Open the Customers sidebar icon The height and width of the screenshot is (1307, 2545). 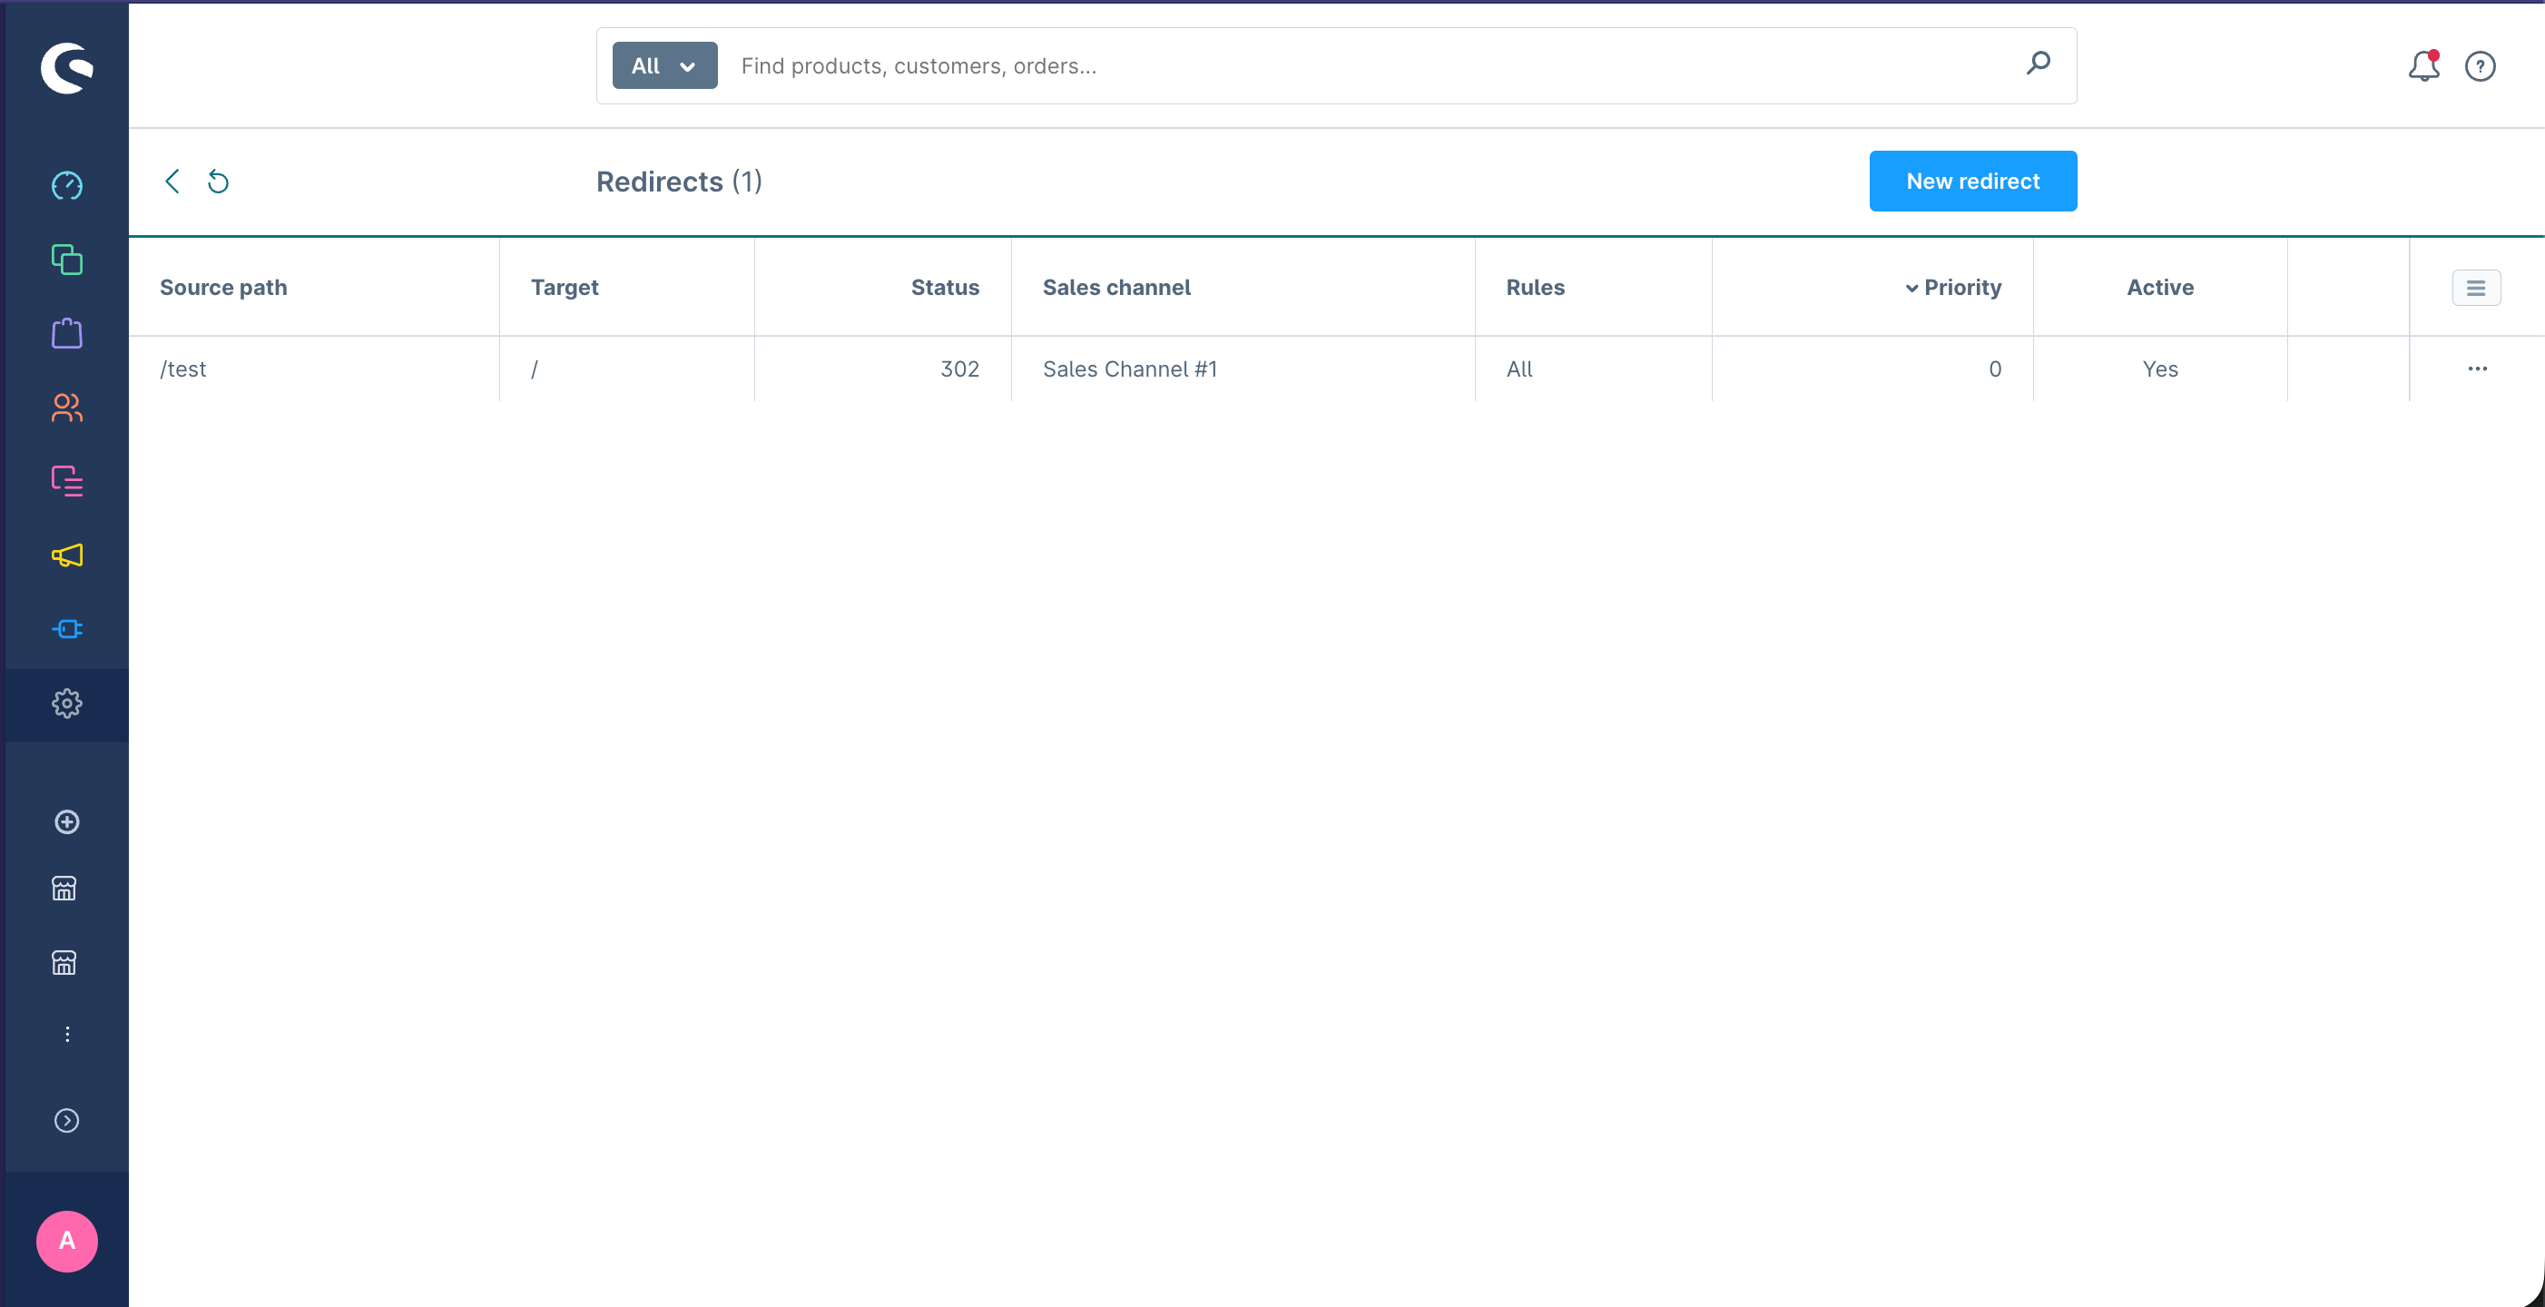coord(66,407)
